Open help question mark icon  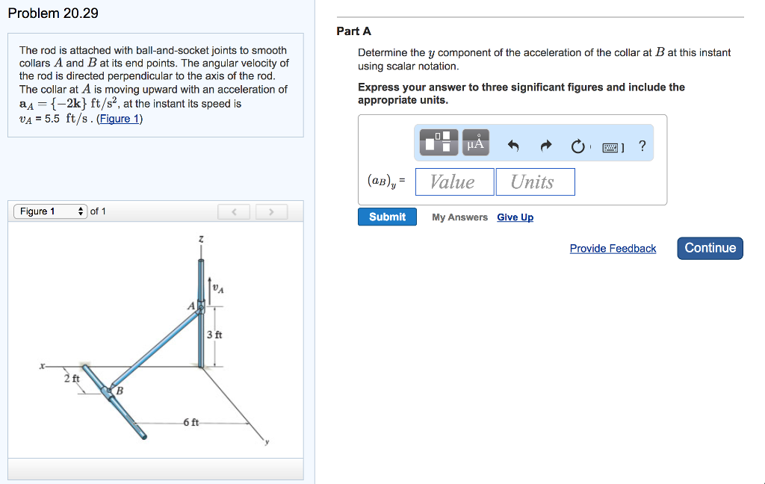642,146
